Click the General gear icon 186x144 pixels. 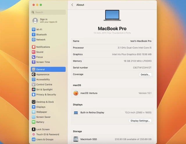[x=34, y=69]
